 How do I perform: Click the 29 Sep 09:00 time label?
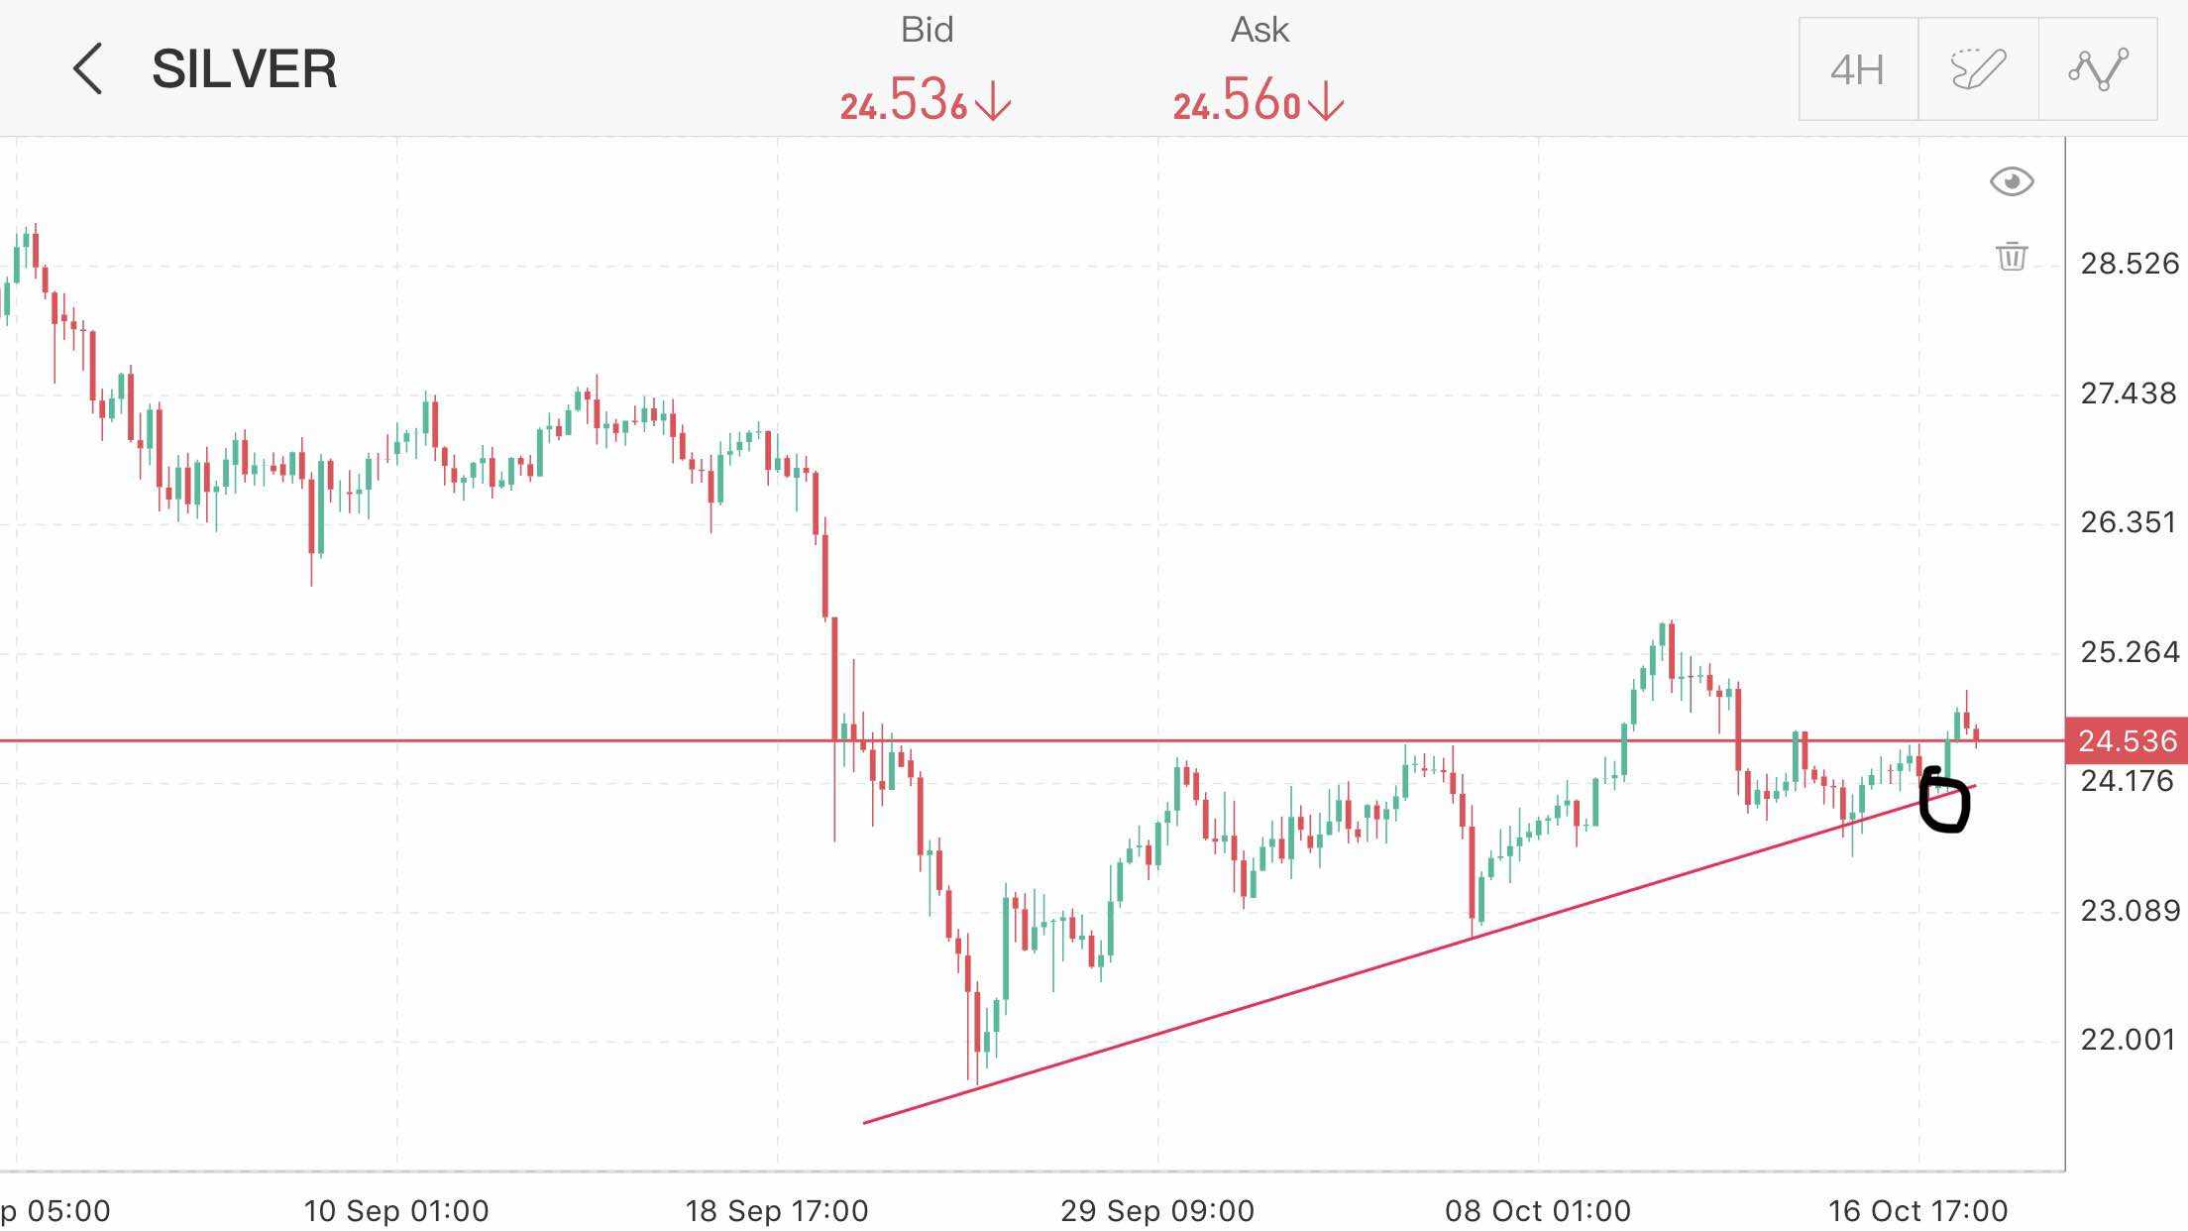coord(1157,1210)
